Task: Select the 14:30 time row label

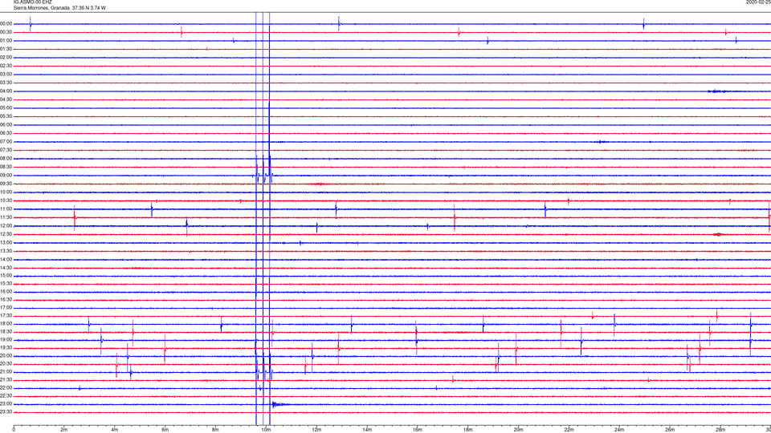Action: [6, 268]
